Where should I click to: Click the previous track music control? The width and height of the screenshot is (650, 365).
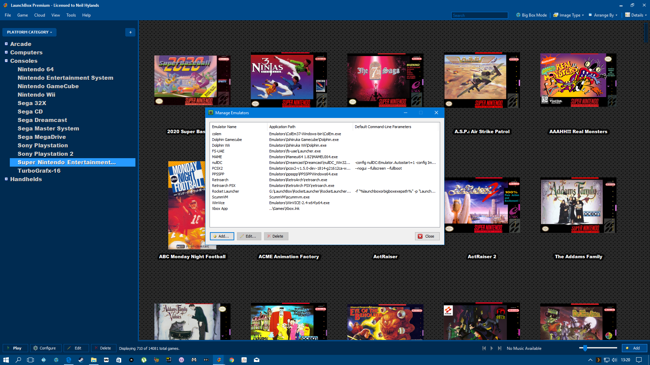click(x=484, y=348)
